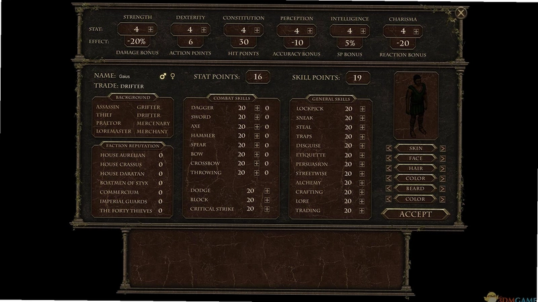The height and width of the screenshot is (302, 538).
Task: Select Loremaster from background list
Action: [x=114, y=131]
